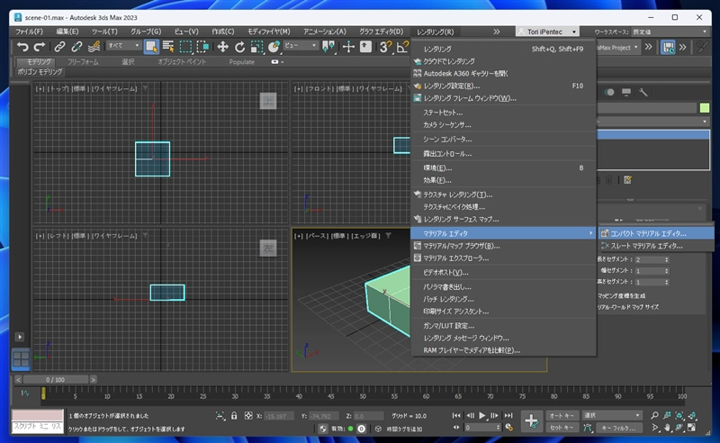The width and height of the screenshot is (720, 443).
Task: Switch to the Populate ribbon tab
Action: (x=241, y=61)
